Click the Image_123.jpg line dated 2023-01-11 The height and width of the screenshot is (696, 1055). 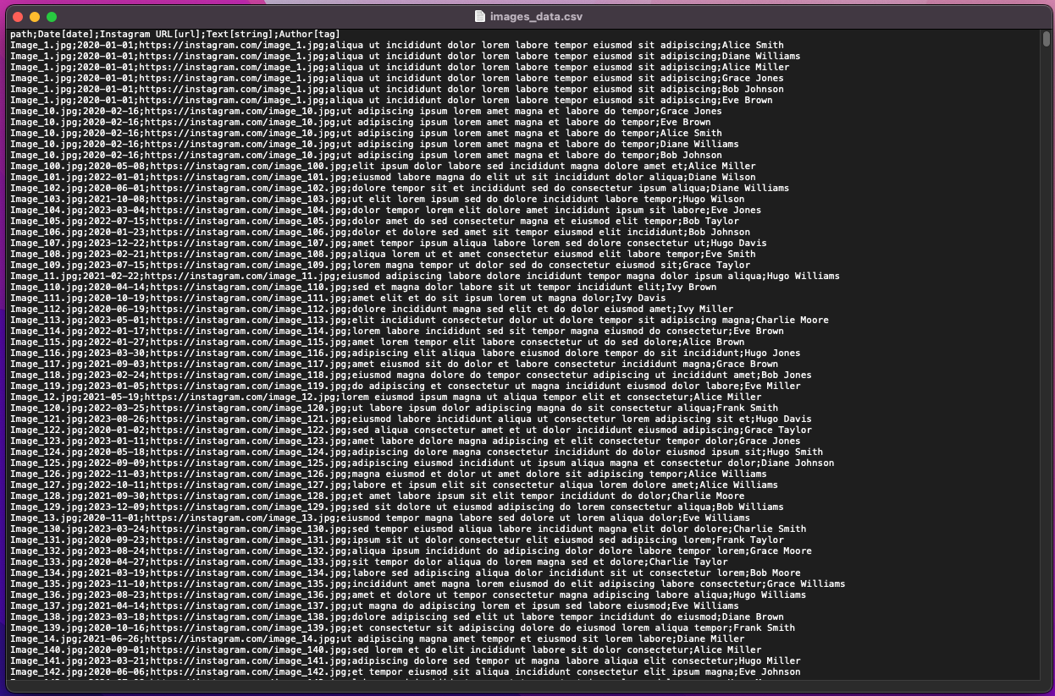click(406, 441)
